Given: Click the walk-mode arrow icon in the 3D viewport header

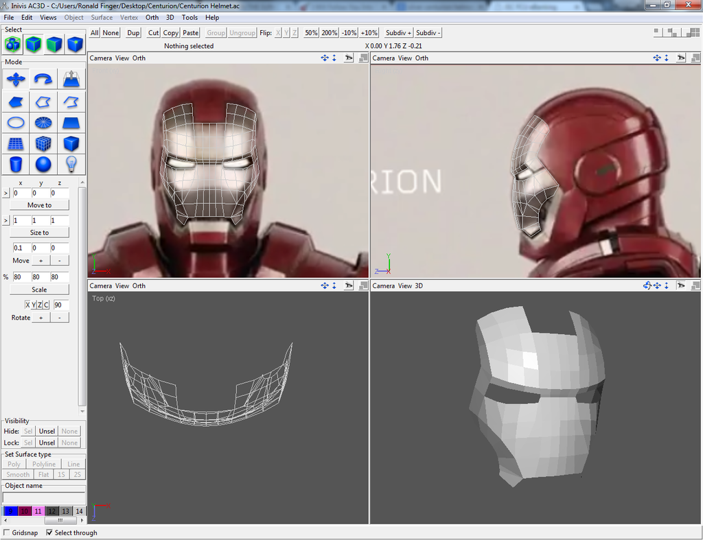Looking at the screenshot, I should [x=681, y=285].
